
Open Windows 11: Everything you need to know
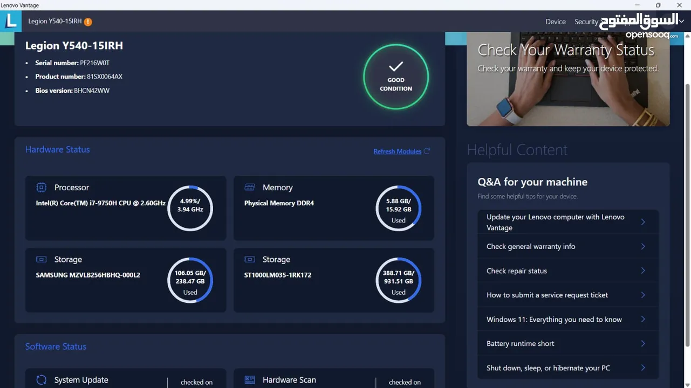pyautogui.click(x=568, y=319)
